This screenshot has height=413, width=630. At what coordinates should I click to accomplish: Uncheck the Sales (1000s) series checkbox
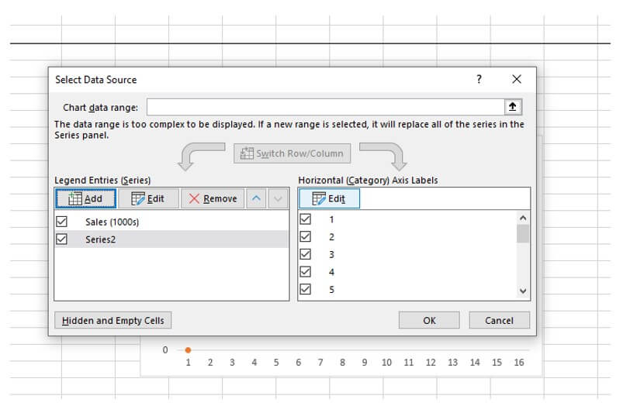click(62, 222)
